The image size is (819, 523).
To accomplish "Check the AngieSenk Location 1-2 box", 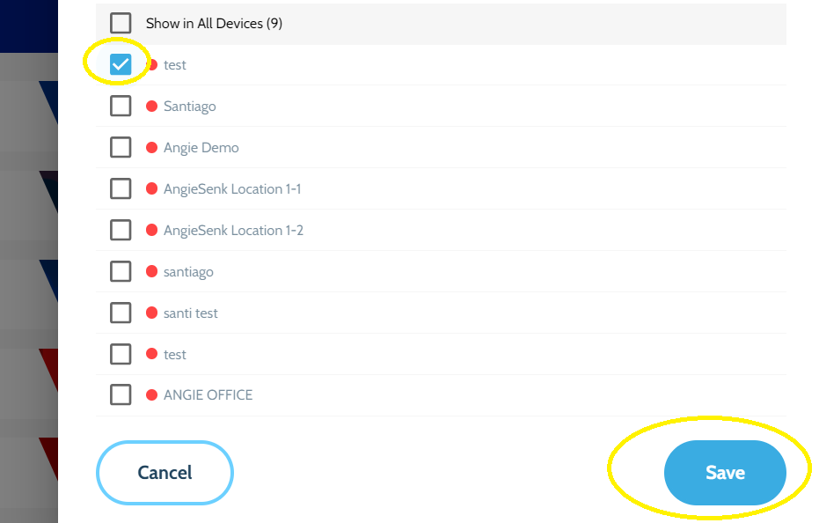I will click(121, 230).
